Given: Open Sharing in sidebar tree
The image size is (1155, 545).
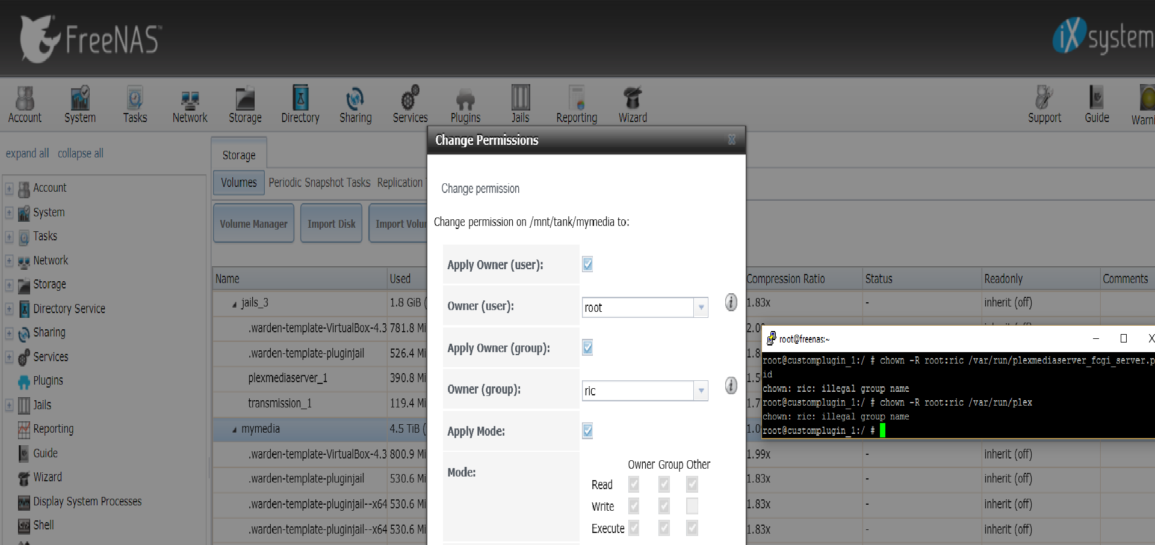Looking at the screenshot, I should click(49, 332).
